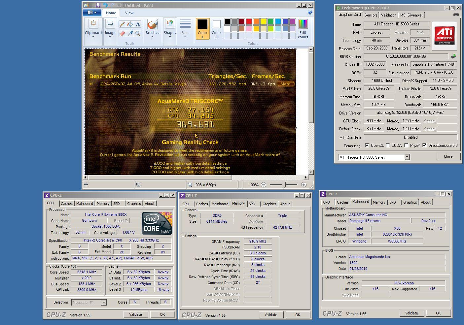Click Close button in GPU-Z
The height and width of the screenshot is (325, 464).
pyautogui.click(x=448, y=156)
